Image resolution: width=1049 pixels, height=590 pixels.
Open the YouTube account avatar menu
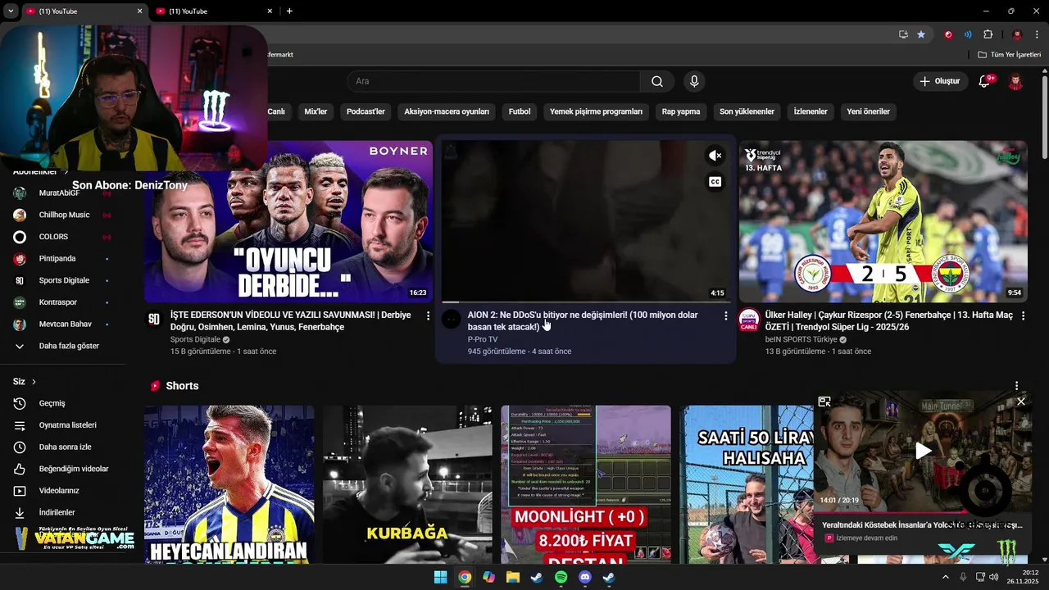pos(1015,81)
